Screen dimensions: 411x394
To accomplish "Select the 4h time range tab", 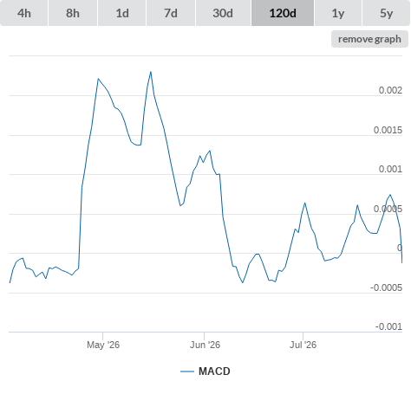I will pos(24,13).
